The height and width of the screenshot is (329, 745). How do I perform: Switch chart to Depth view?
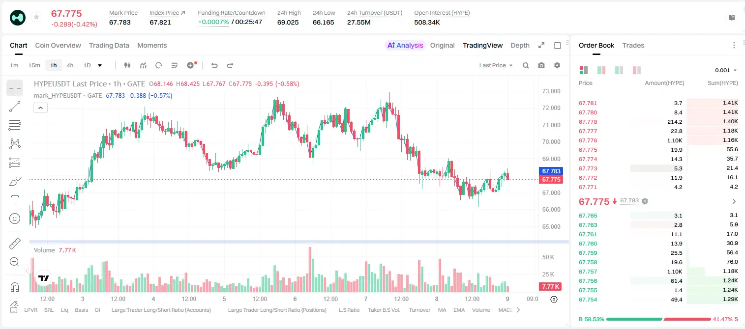pos(520,45)
